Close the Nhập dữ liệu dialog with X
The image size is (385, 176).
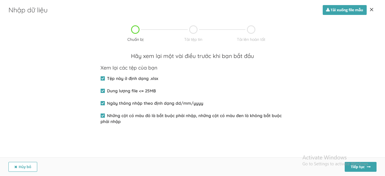pyautogui.click(x=371, y=10)
